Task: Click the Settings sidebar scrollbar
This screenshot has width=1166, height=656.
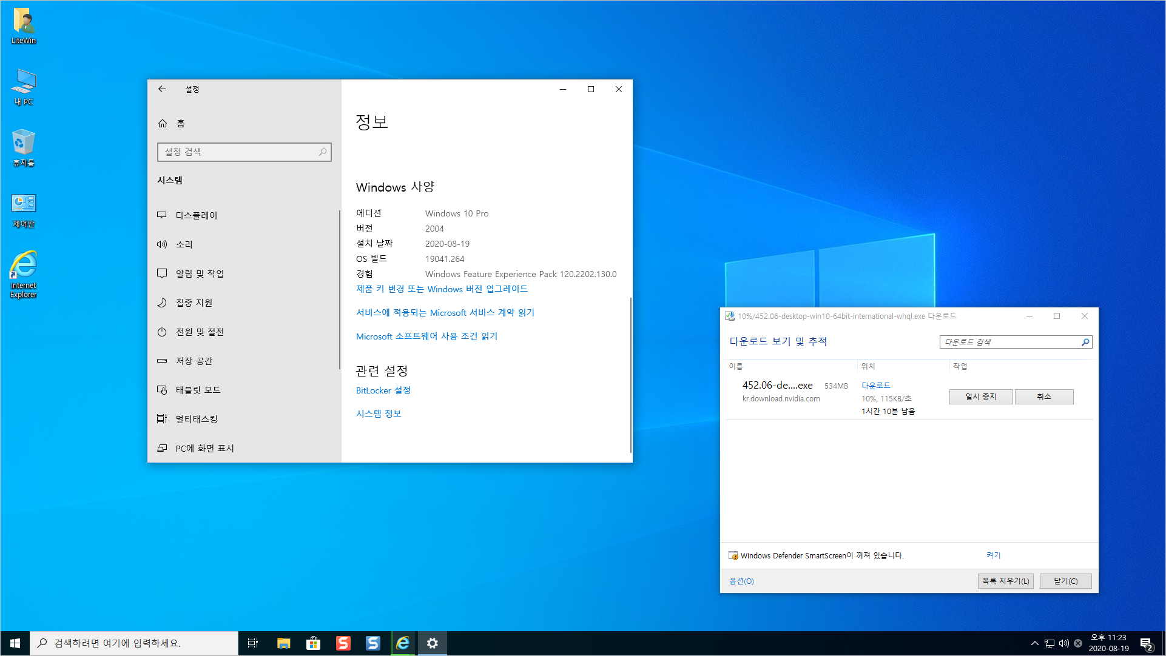Action: tap(339, 290)
